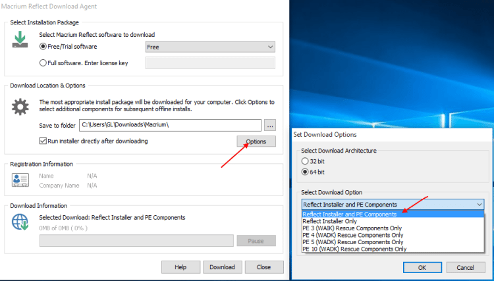494x281 pixels.
Task: Click the 0MB of 0MB status text
Action: [63, 228]
